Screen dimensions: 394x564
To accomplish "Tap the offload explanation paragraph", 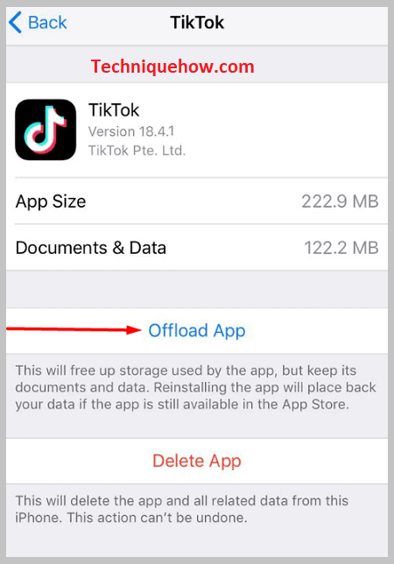I will point(195,387).
